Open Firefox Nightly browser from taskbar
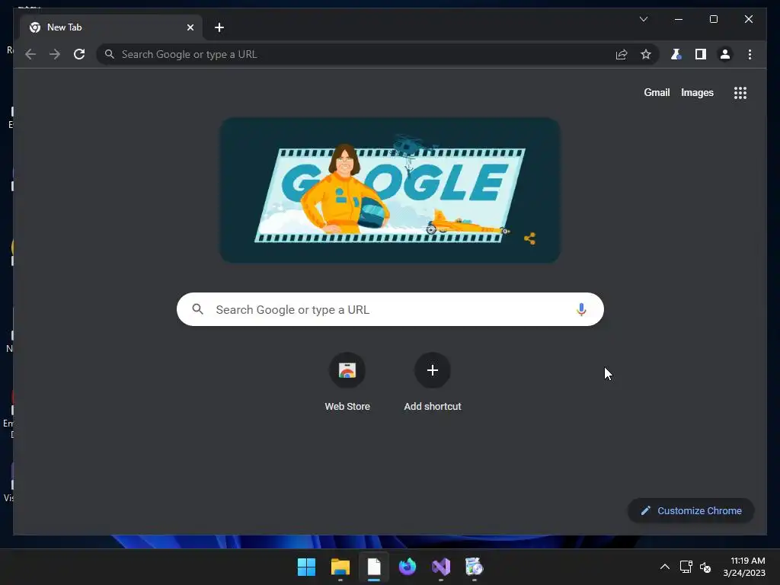 (x=408, y=567)
